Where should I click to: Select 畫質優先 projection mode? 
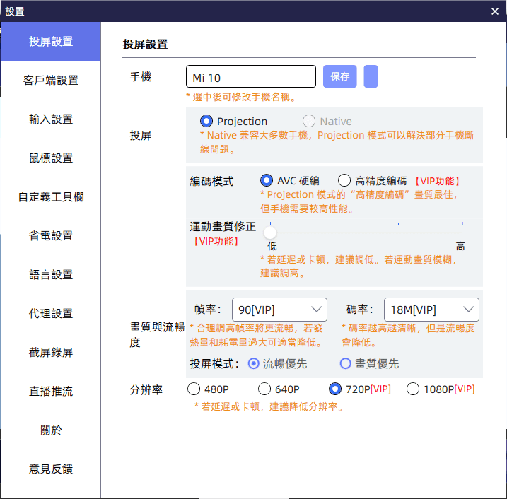346,363
